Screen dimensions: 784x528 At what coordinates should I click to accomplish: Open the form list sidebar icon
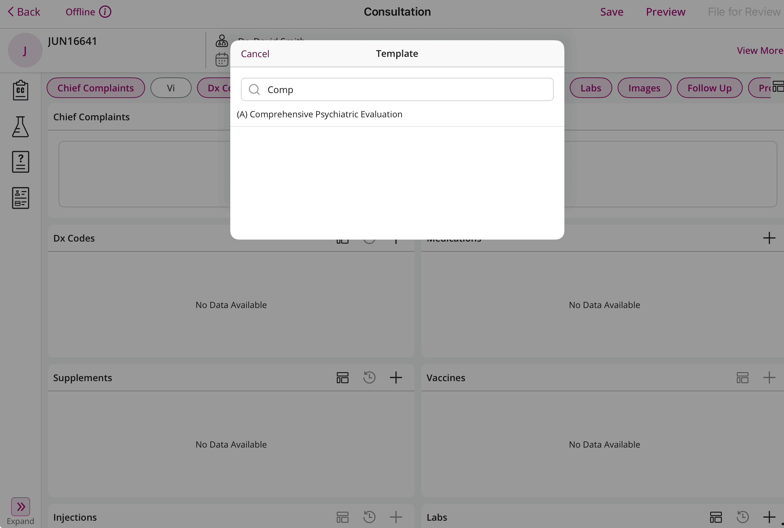21,198
